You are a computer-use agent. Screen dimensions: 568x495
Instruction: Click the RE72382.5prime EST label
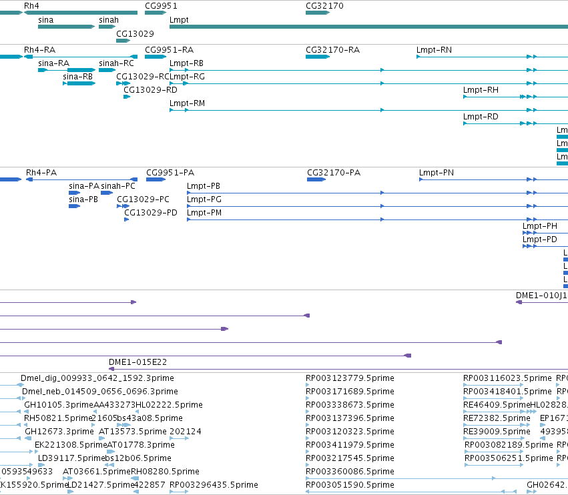(x=497, y=418)
